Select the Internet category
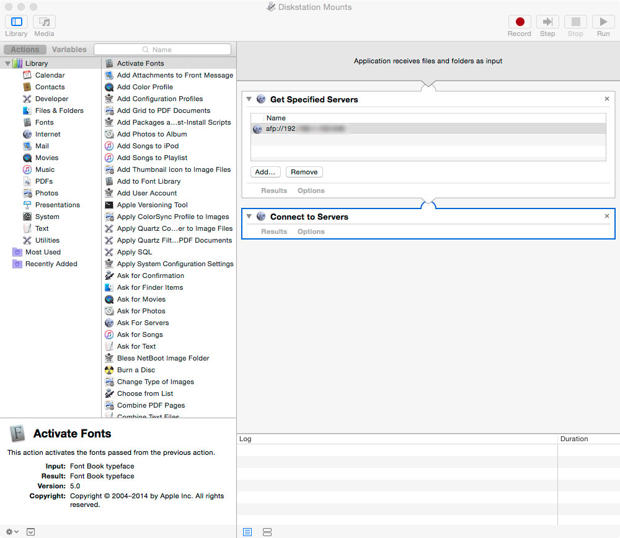Image resolution: width=620 pixels, height=538 pixels. point(48,134)
